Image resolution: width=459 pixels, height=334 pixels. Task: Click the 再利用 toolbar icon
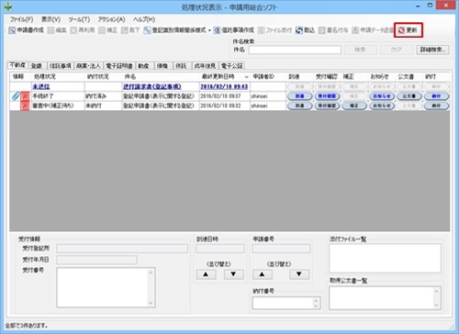tap(73, 30)
